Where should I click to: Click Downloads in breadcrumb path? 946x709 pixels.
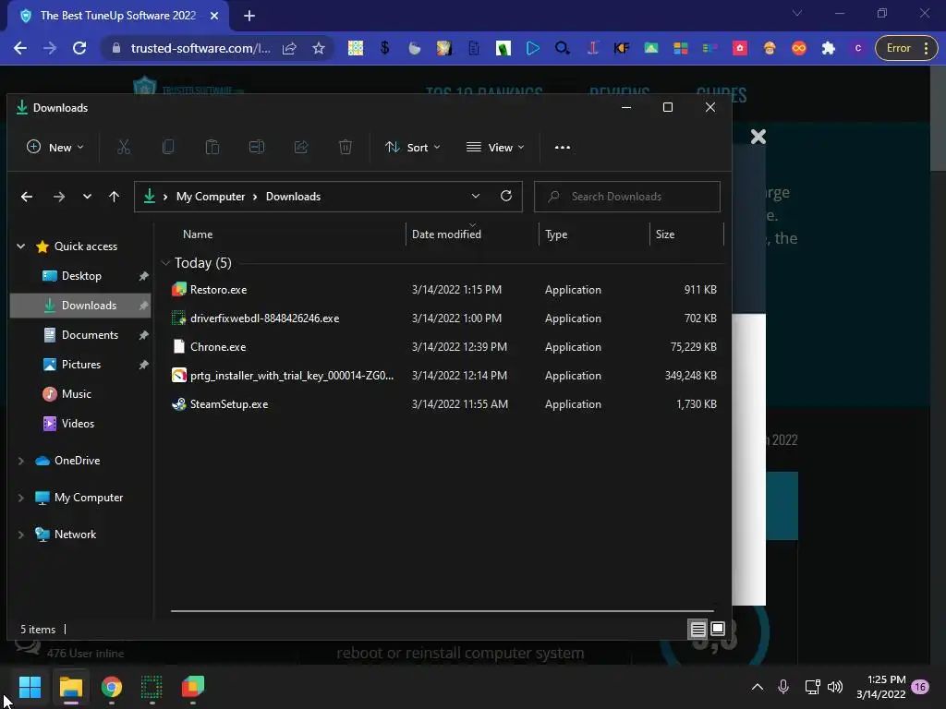(x=293, y=197)
